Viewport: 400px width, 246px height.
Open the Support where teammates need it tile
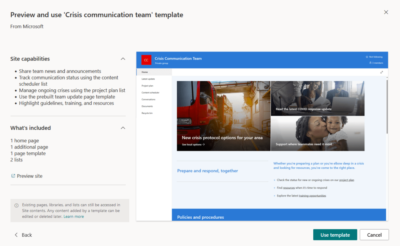coord(318,133)
